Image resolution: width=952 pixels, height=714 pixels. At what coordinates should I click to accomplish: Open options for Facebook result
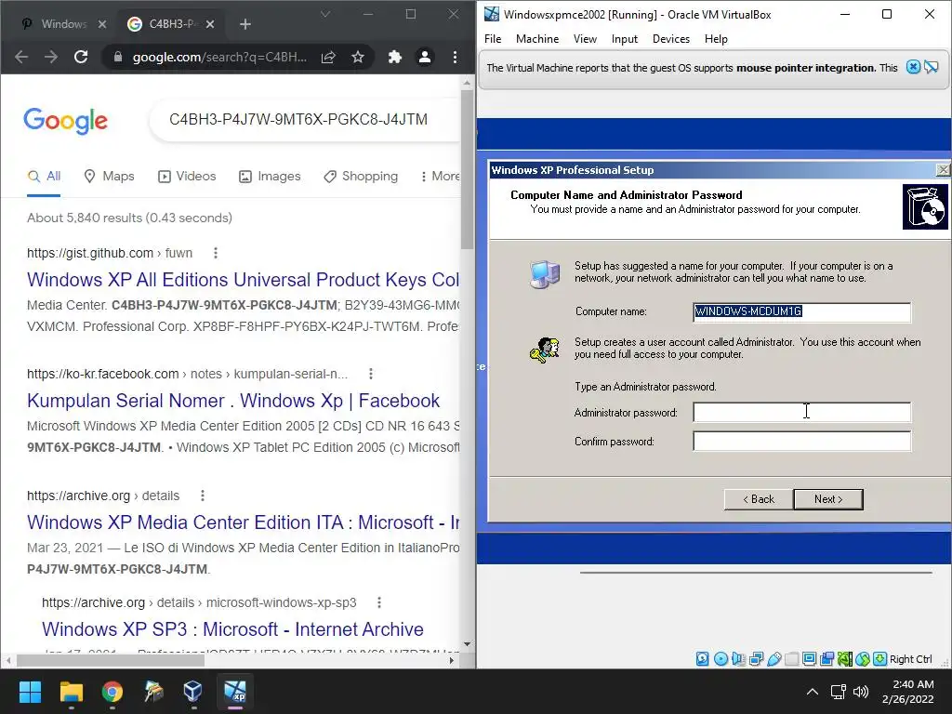tap(371, 374)
